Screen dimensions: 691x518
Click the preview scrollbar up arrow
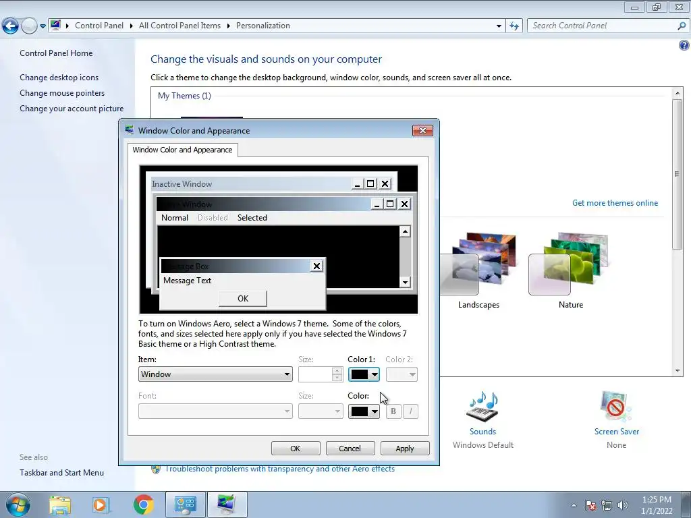[x=405, y=232]
